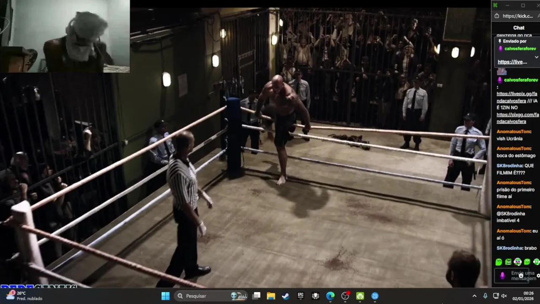This screenshot has height=304, width=540.
Task: Pick the third emote with pink glasses
Action: (x=518, y=262)
